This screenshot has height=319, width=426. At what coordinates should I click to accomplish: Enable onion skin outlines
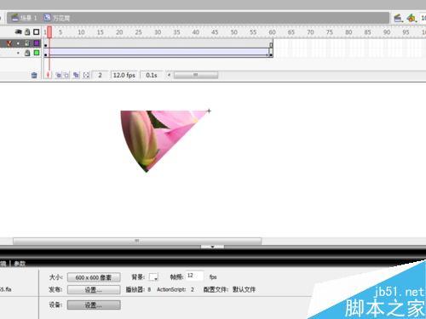tap(66, 75)
